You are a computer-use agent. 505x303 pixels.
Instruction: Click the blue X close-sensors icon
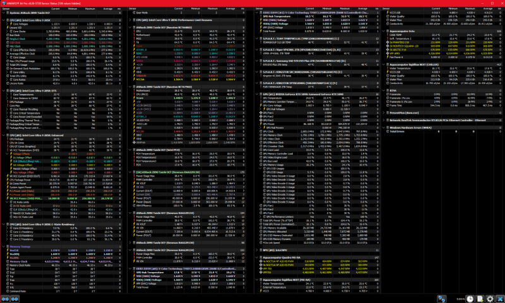tap(500, 299)
